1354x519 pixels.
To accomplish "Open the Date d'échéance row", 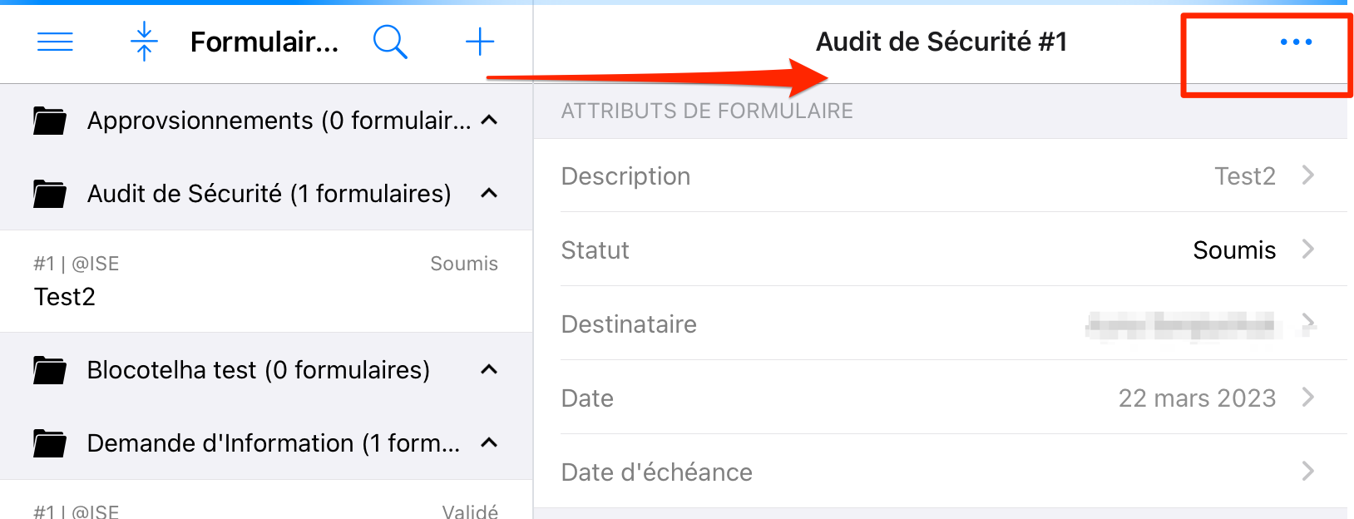I will (x=940, y=472).
